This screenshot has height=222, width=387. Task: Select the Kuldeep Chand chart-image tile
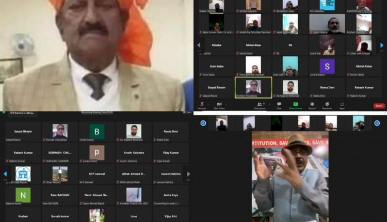click(134, 195)
